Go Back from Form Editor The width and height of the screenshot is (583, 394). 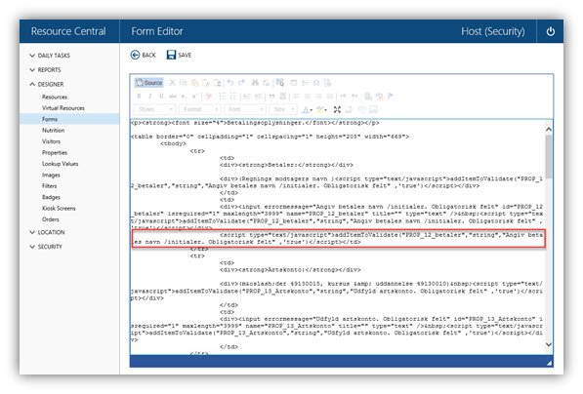click(x=144, y=55)
